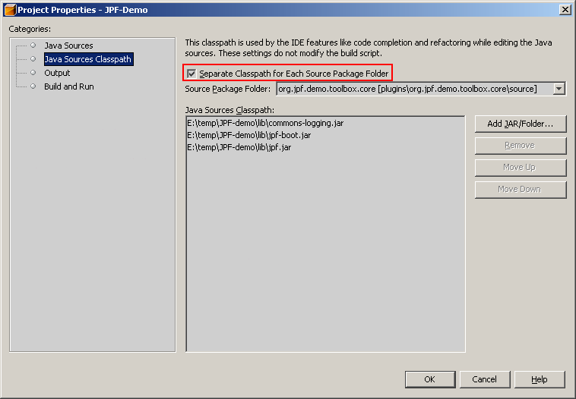Uncheck Separate Classpath for Each Source Package Folder
Viewport: 576px width, 399px height.
click(x=191, y=74)
